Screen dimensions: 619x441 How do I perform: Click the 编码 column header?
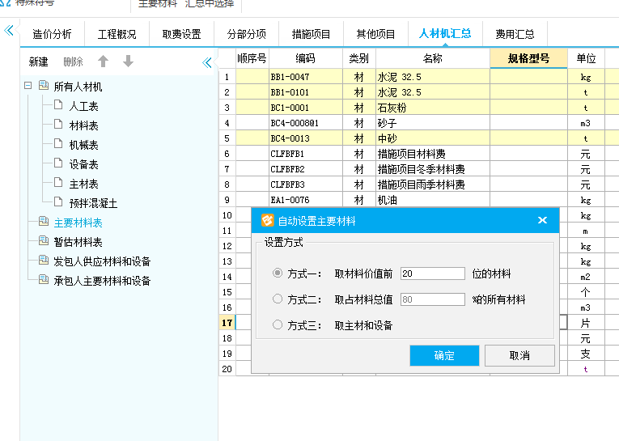[306, 58]
